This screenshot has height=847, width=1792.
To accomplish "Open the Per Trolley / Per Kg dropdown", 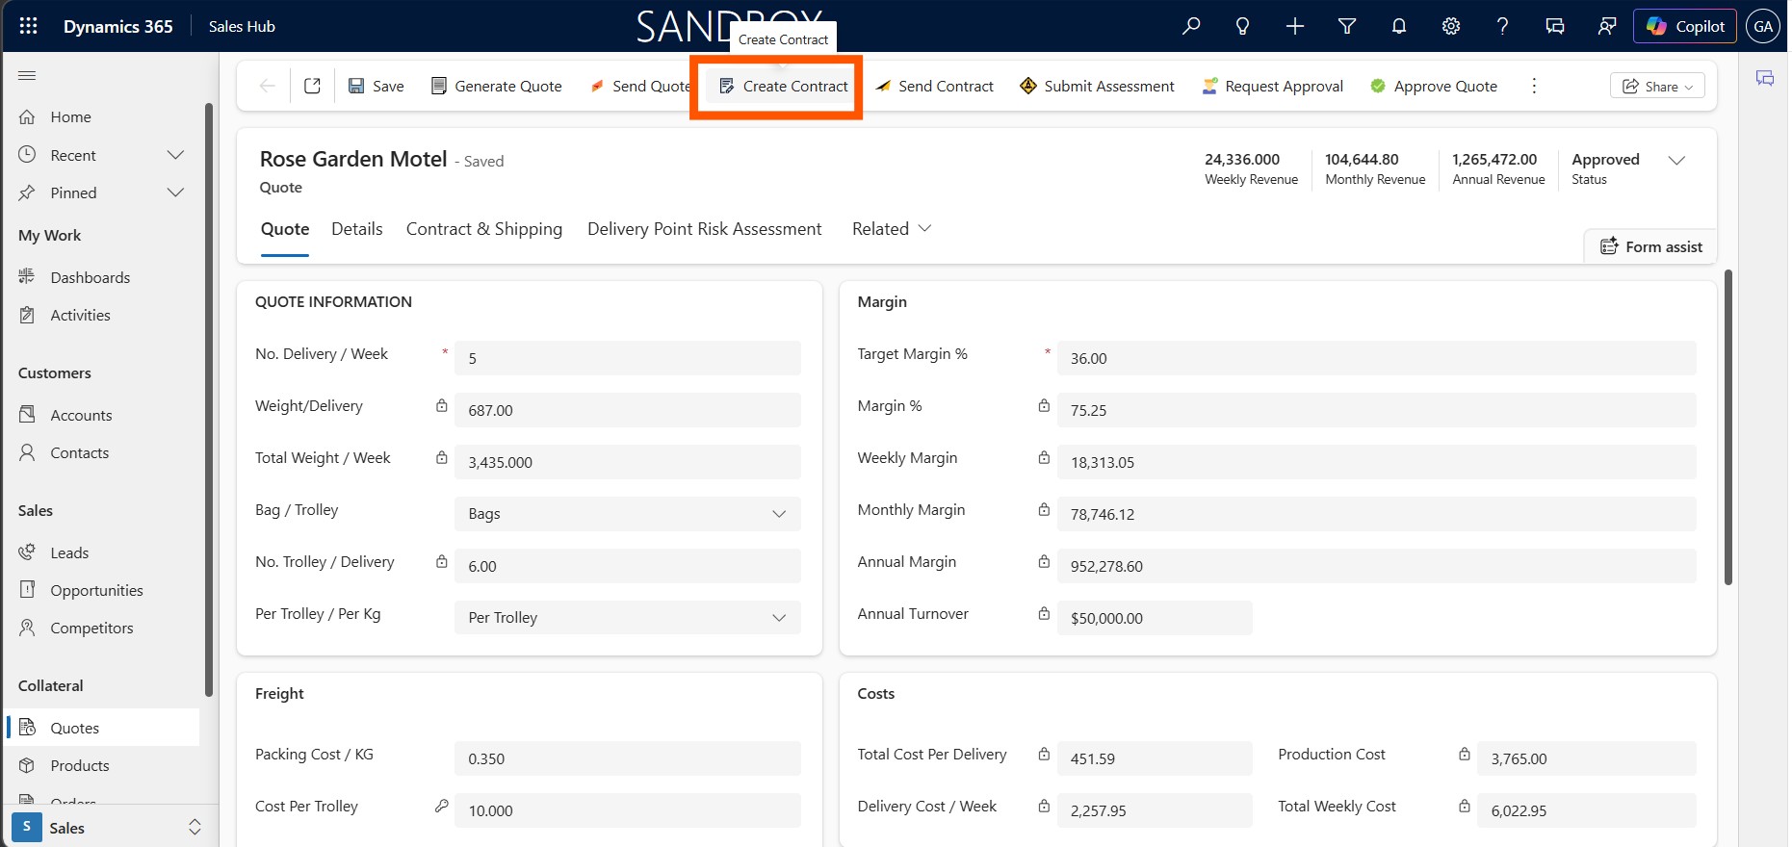I will (x=627, y=618).
